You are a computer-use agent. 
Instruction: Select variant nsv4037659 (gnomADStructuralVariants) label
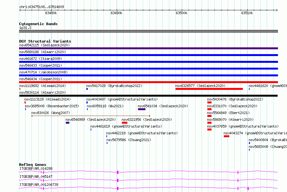243,126
